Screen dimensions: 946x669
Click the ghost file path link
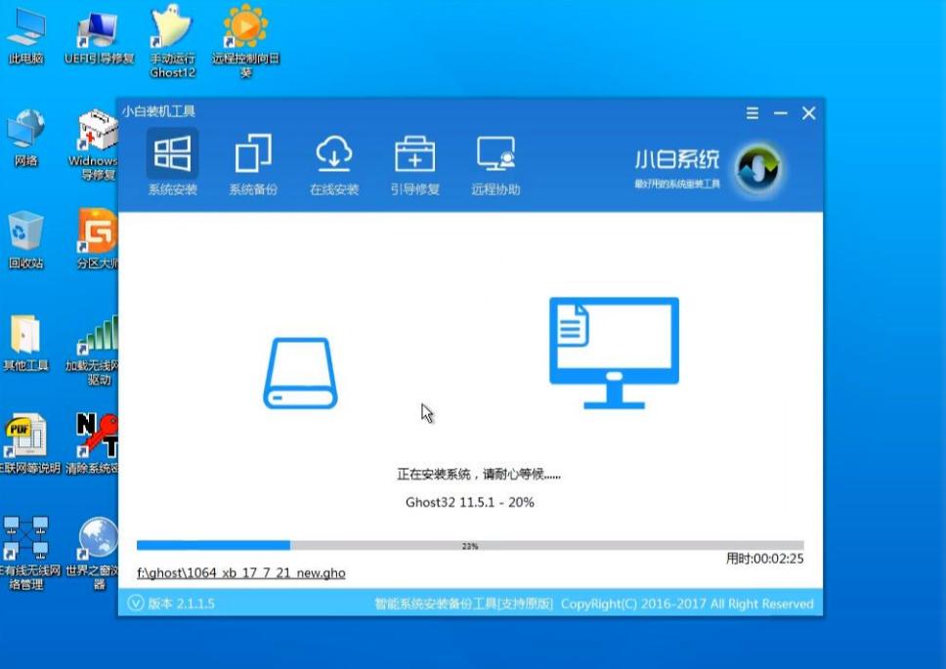(242, 572)
